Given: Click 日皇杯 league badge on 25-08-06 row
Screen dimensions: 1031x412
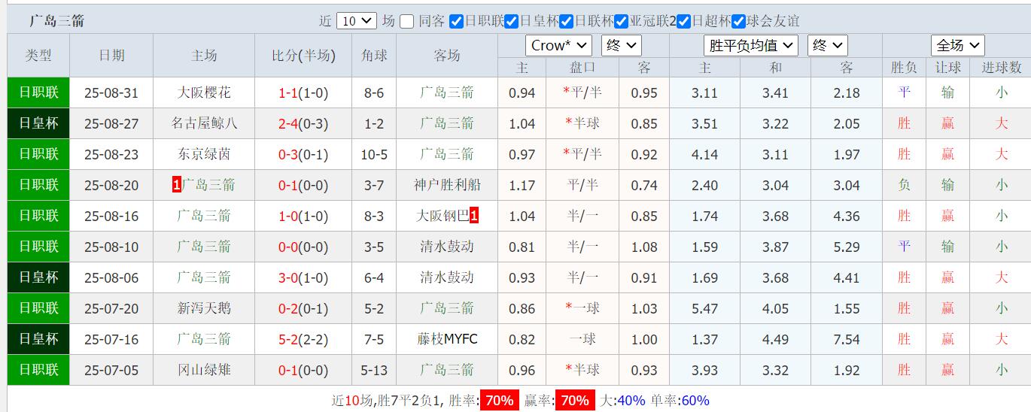Looking at the screenshot, I should pos(38,277).
